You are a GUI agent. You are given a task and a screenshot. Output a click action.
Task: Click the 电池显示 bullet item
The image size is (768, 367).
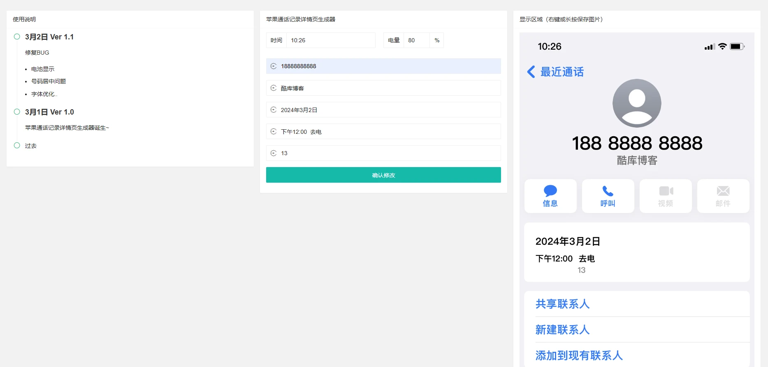43,69
